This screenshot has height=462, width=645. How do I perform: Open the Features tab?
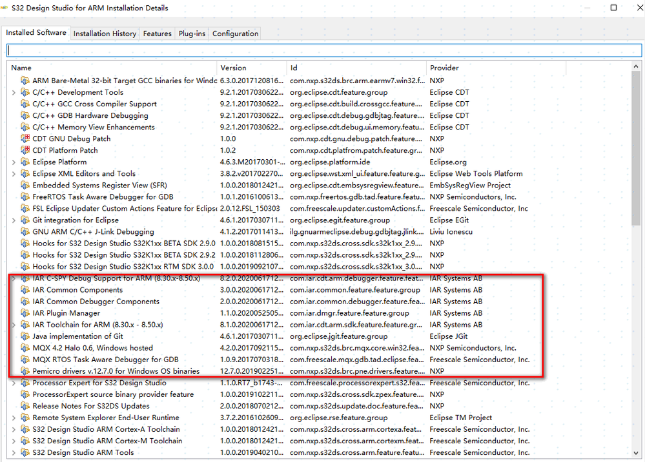pyautogui.click(x=157, y=34)
